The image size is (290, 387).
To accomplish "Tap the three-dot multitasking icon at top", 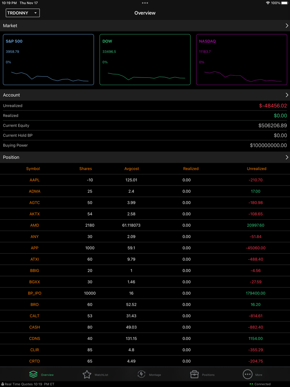I will click(145, 3).
